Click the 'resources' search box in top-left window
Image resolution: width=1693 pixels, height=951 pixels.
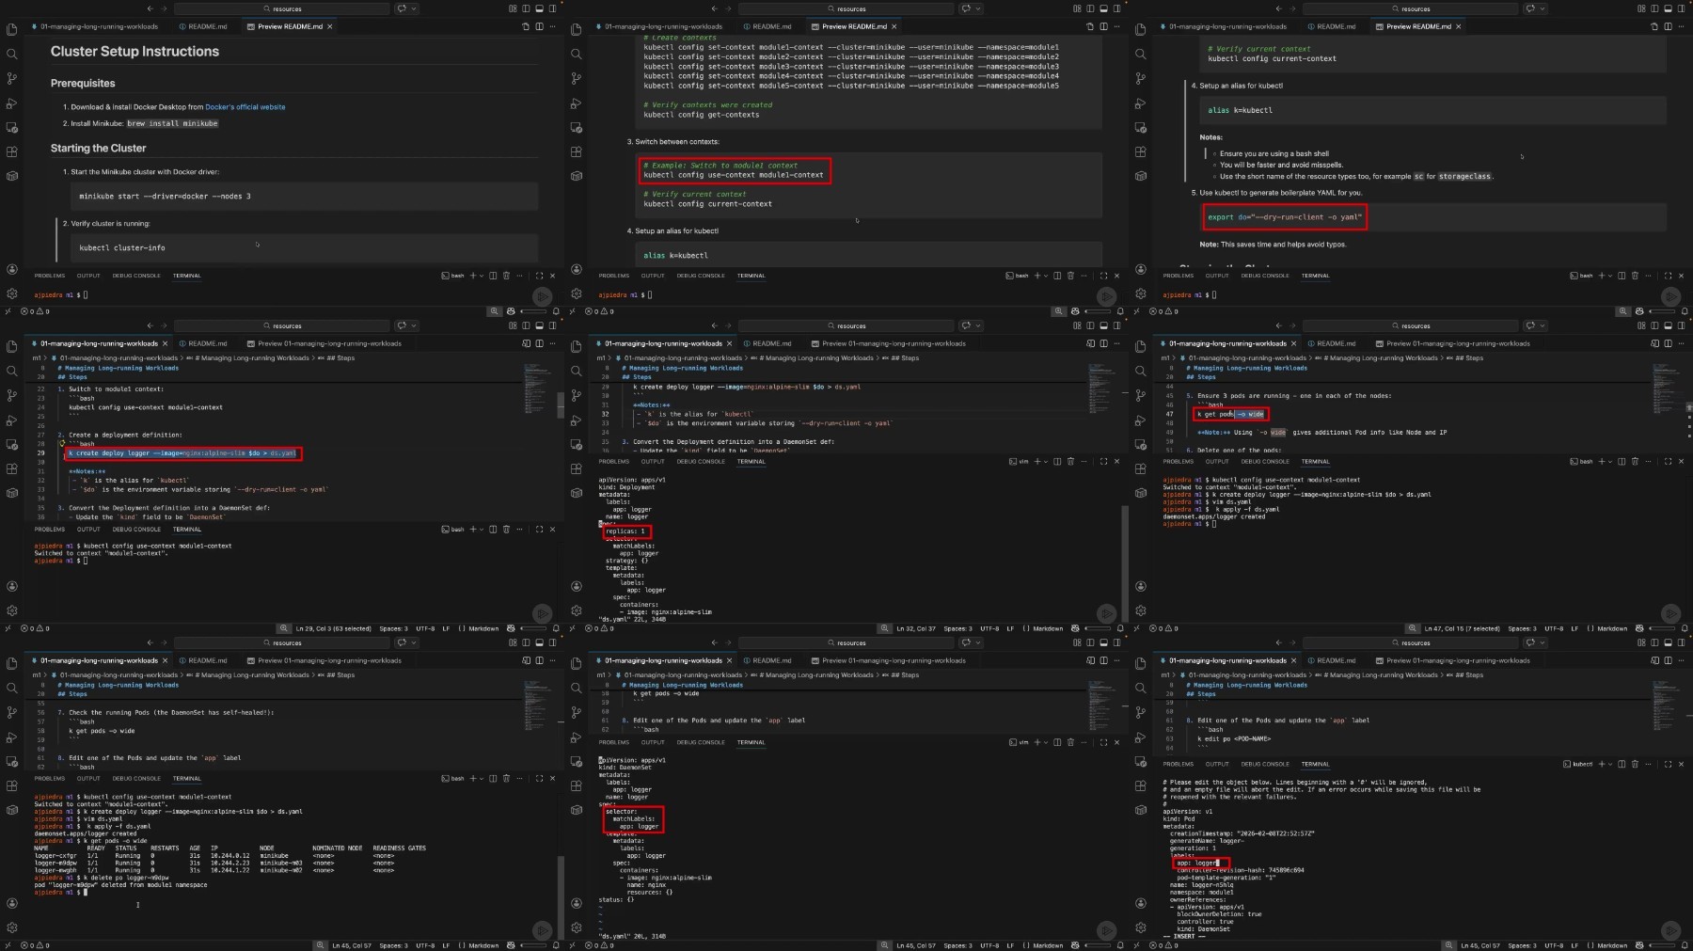pyautogui.click(x=282, y=8)
